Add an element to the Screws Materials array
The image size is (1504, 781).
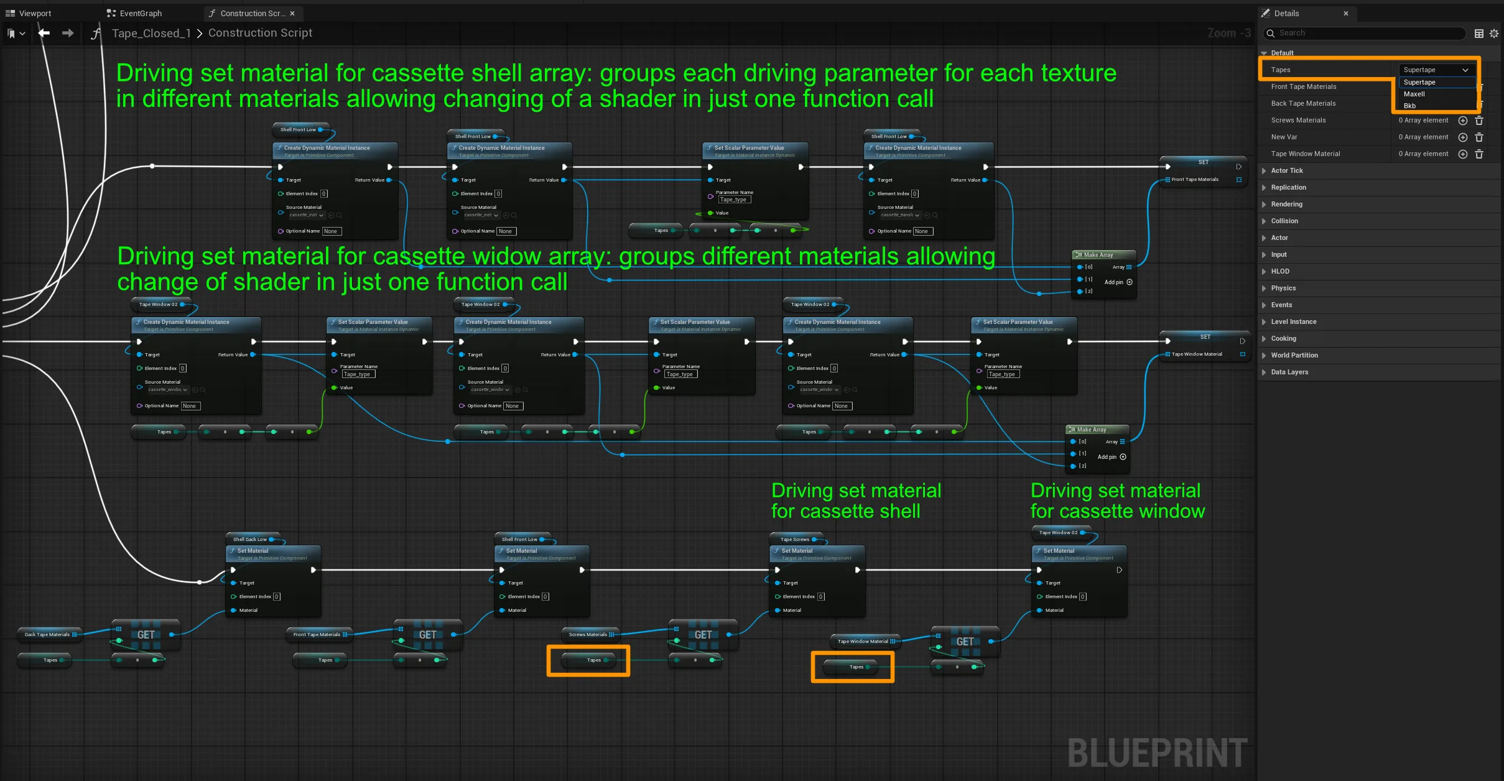pyautogui.click(x=1463, y=120)
